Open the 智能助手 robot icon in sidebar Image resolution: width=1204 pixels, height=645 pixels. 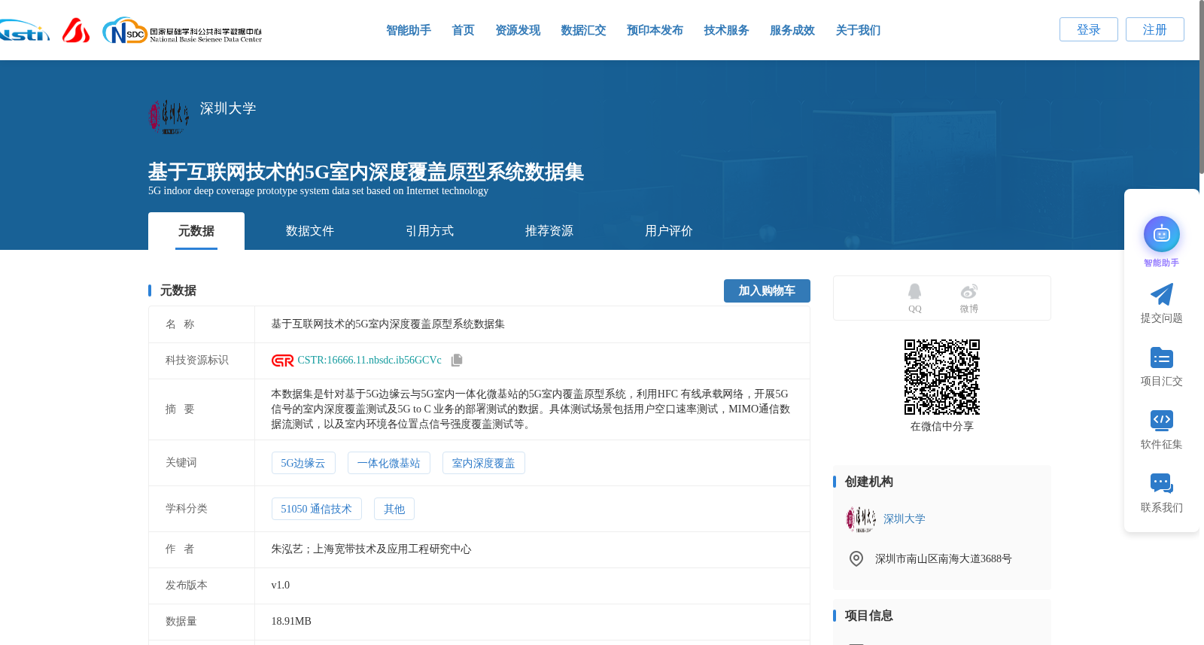pos(1161,234)
